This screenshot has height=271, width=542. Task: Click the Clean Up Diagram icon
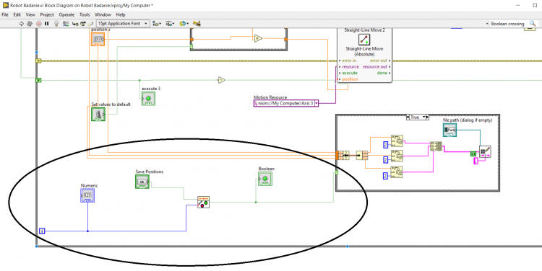click(197, 24)
